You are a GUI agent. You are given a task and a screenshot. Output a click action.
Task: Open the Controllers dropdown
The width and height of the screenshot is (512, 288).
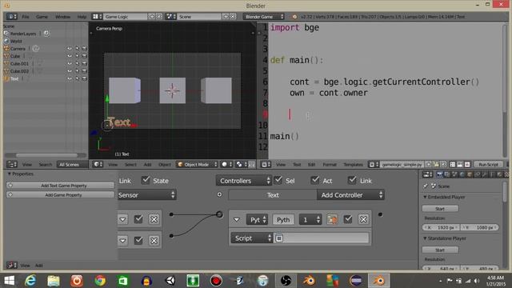point(243,181)
